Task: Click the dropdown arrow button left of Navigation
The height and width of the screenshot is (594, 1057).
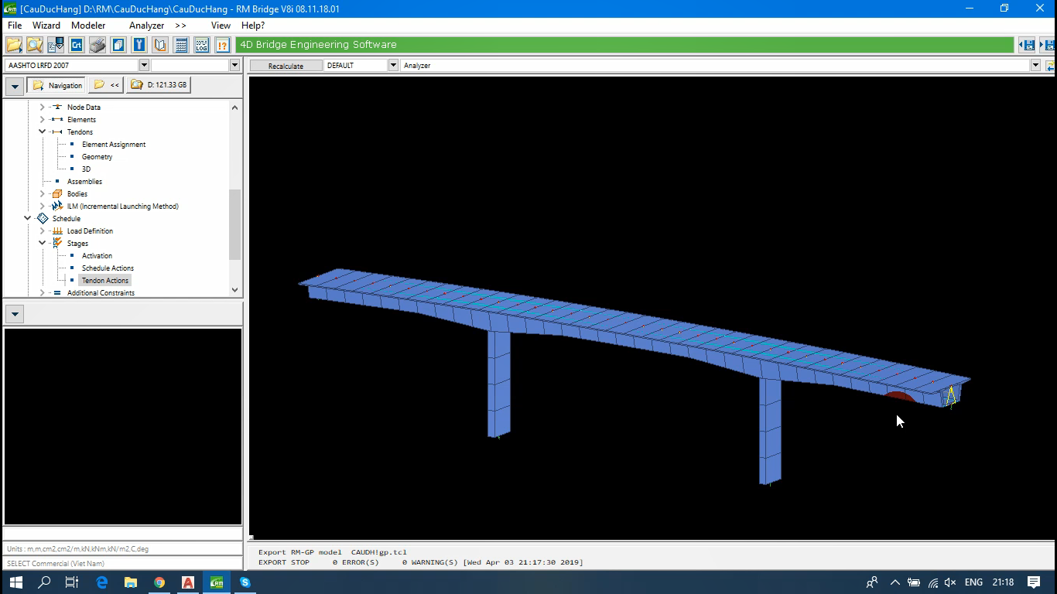Action: coord(15,86)
